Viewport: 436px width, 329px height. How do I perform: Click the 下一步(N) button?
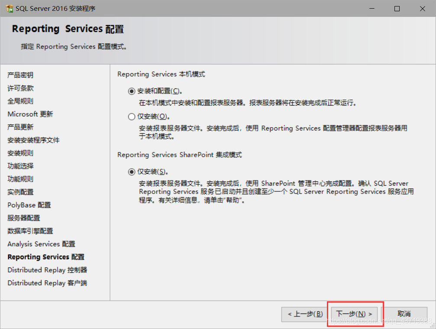[x=354, y=314]
